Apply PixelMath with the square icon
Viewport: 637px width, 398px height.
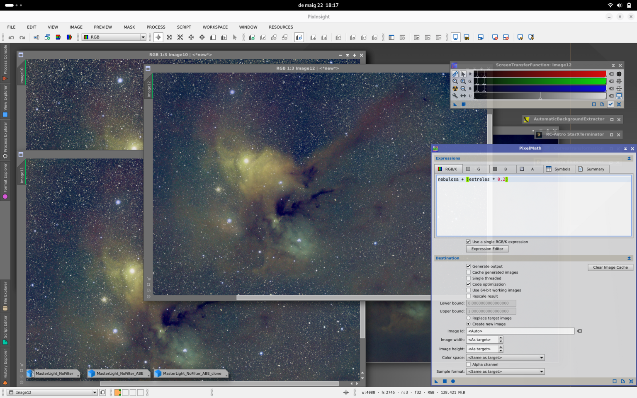445,381
